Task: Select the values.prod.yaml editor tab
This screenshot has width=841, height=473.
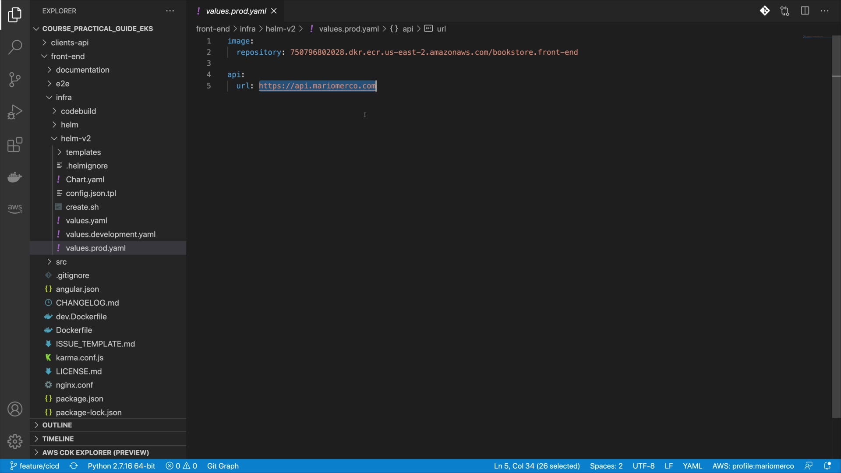Action: (x=236, y=11)
